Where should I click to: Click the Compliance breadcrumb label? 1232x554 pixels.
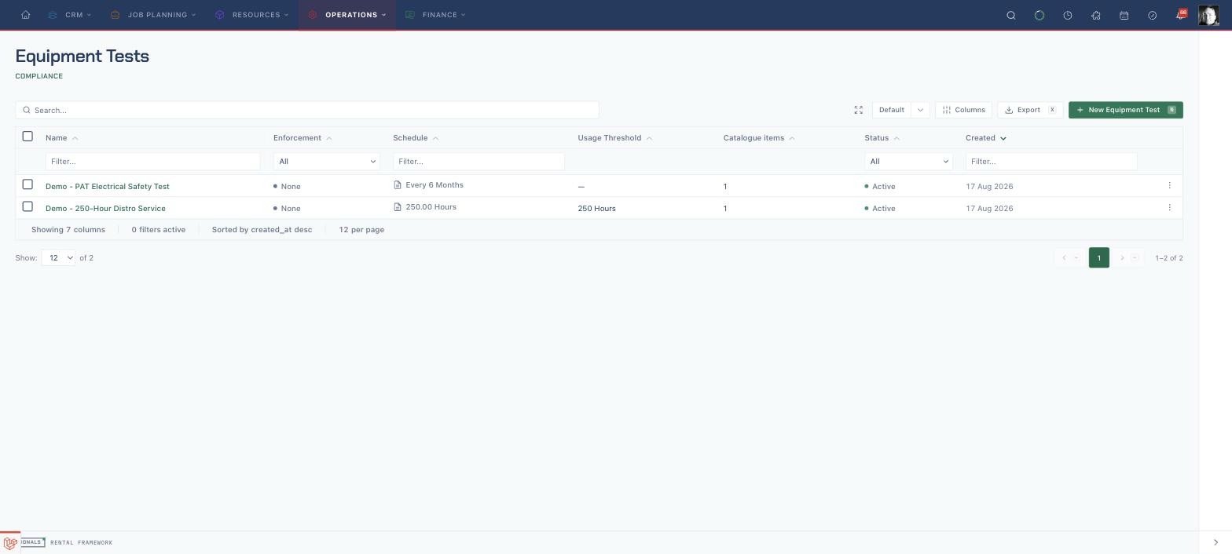coord(39,76)
